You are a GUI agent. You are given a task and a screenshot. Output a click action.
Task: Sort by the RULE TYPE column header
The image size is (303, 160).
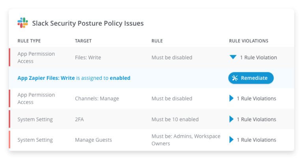(29, 41)
